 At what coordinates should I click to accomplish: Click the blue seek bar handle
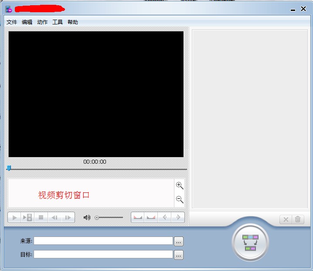point(9,168)
